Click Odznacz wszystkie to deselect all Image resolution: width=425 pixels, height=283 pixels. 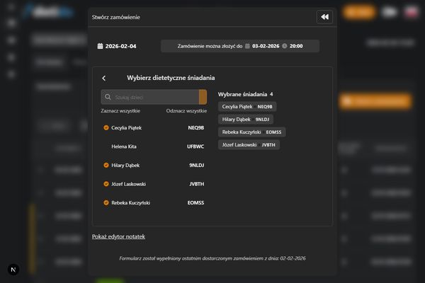pos(186,111)
